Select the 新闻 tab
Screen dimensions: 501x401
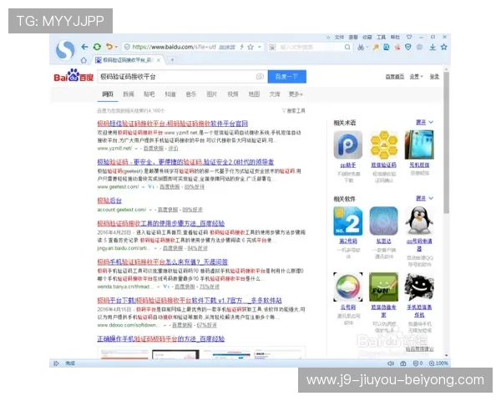tap(129, 94)
